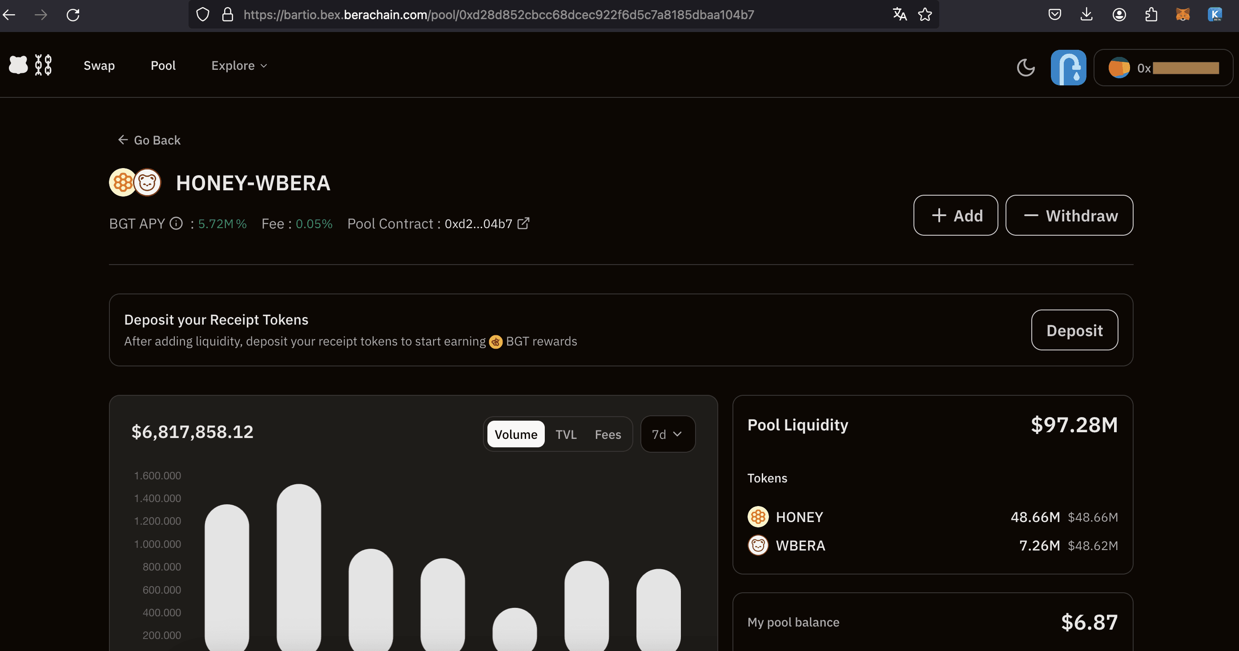Open the connected wallet address menu
Image resolution: width=1239 pixels, height=651 pixels.
[x=1163, y=68]
